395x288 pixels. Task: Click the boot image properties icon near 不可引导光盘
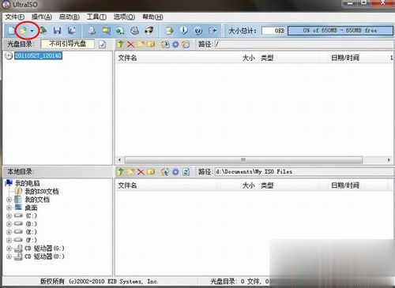103,44
